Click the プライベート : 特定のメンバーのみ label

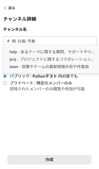(x=41, y=83)
